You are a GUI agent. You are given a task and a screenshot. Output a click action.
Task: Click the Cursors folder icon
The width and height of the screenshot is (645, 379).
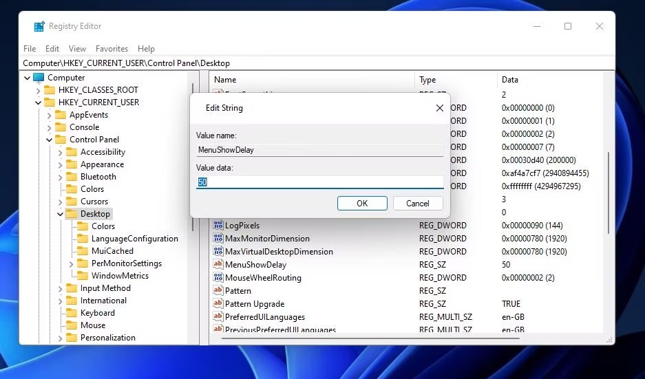(x=72, y=202)
